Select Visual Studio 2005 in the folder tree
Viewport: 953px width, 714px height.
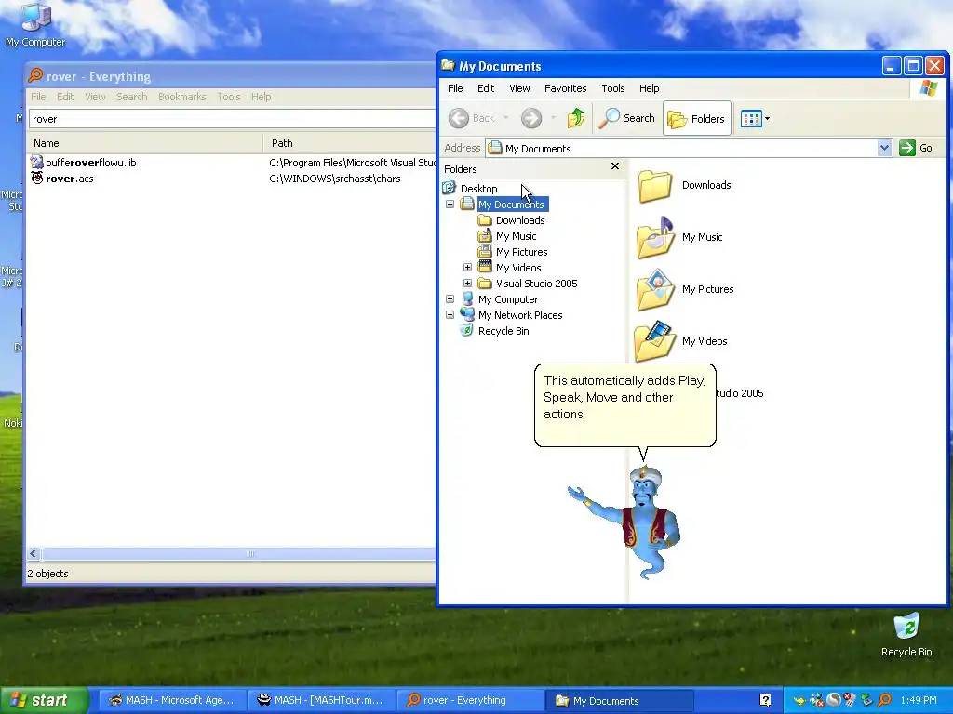click(x=536, y=284)
